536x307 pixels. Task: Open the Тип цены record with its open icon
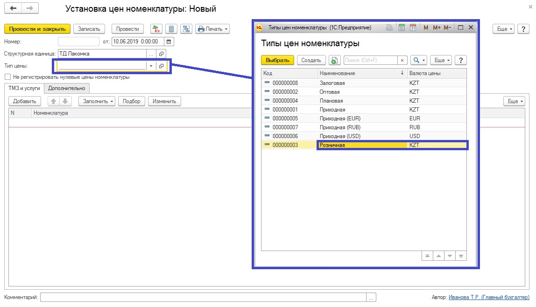click(162, 66)
